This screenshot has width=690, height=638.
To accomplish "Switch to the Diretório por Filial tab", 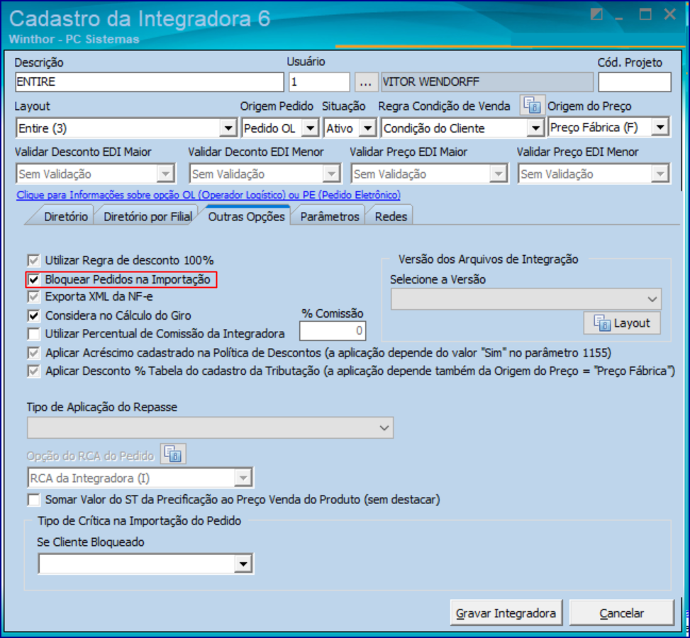I will (x=148, y=217).
